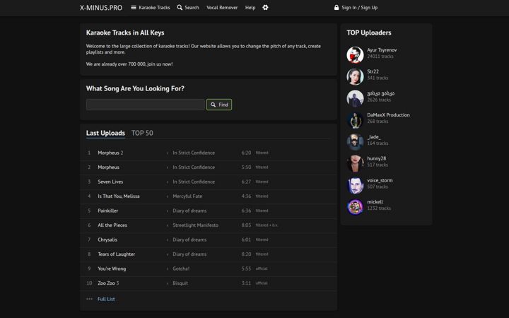The width and height of the screenshot is (509, 318).
Task: Open uploader name Str22
Action: pos(373,71)
